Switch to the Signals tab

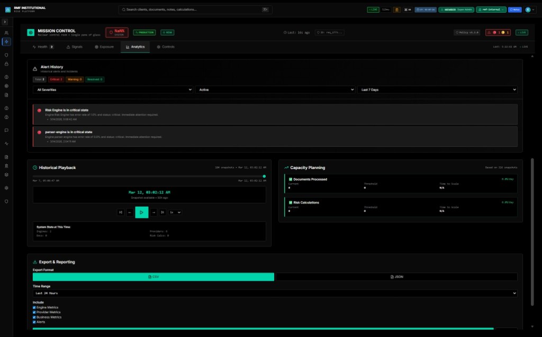(74, 47)
